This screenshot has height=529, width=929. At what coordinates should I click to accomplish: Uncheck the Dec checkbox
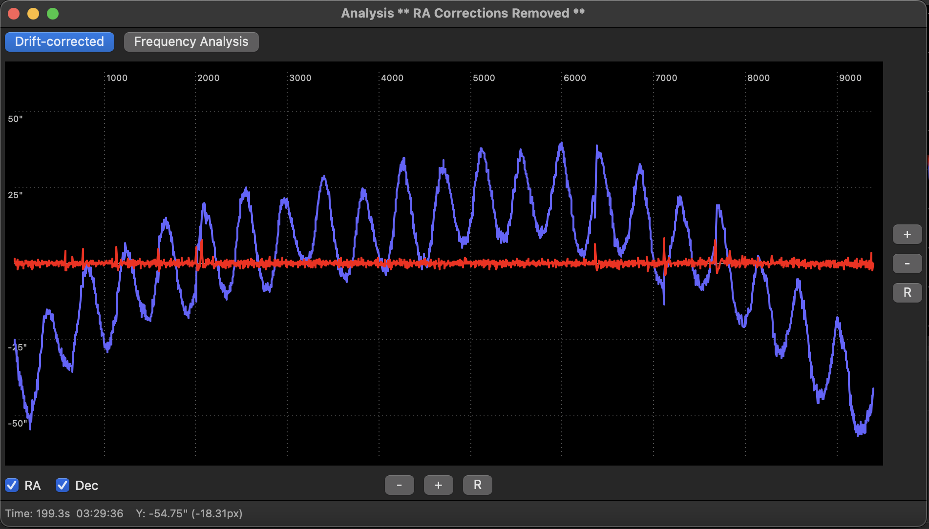pyautogui.click(x=63, y=485)
